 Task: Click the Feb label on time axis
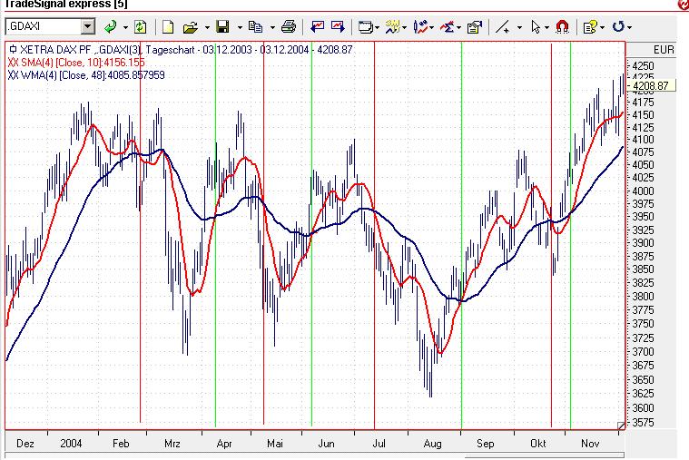121,444
